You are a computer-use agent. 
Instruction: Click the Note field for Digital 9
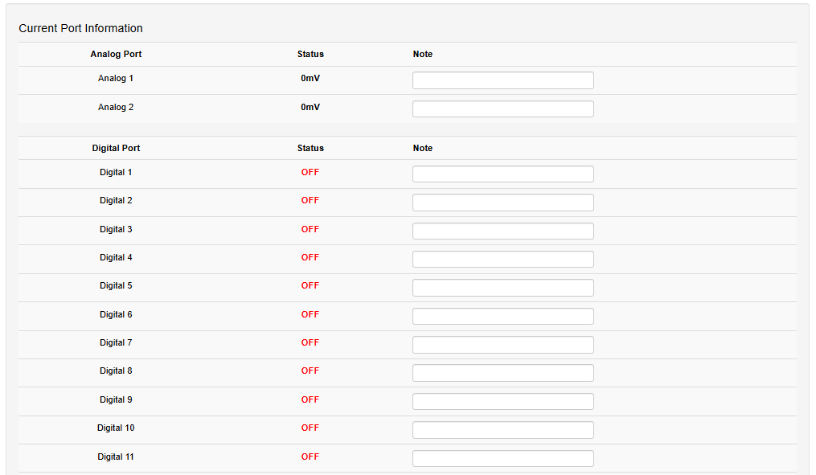click(502, 401)
